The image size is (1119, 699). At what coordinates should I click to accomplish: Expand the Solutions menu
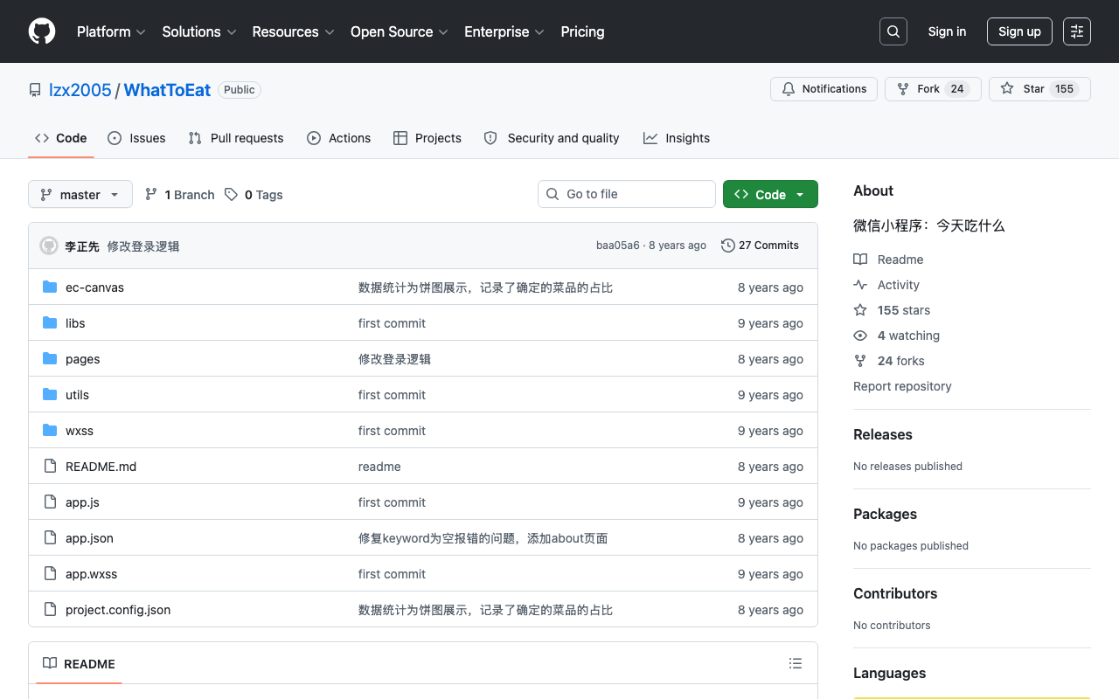pyautogui.click(x=199, y=31)
